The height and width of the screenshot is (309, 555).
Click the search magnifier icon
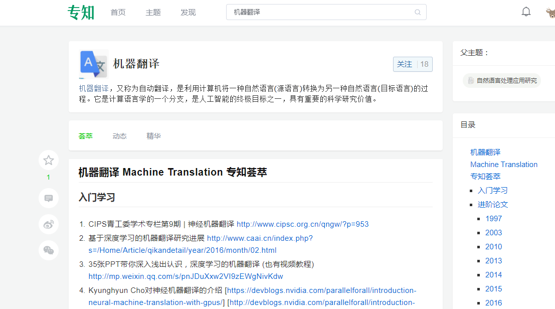(x=418, y=12)
